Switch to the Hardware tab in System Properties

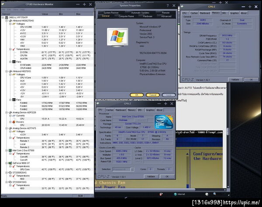(148, 16)
